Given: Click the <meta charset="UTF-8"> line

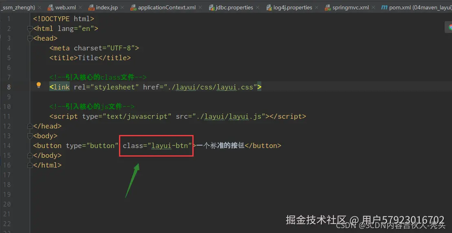Looking at the screenshot, I should 94,48.
